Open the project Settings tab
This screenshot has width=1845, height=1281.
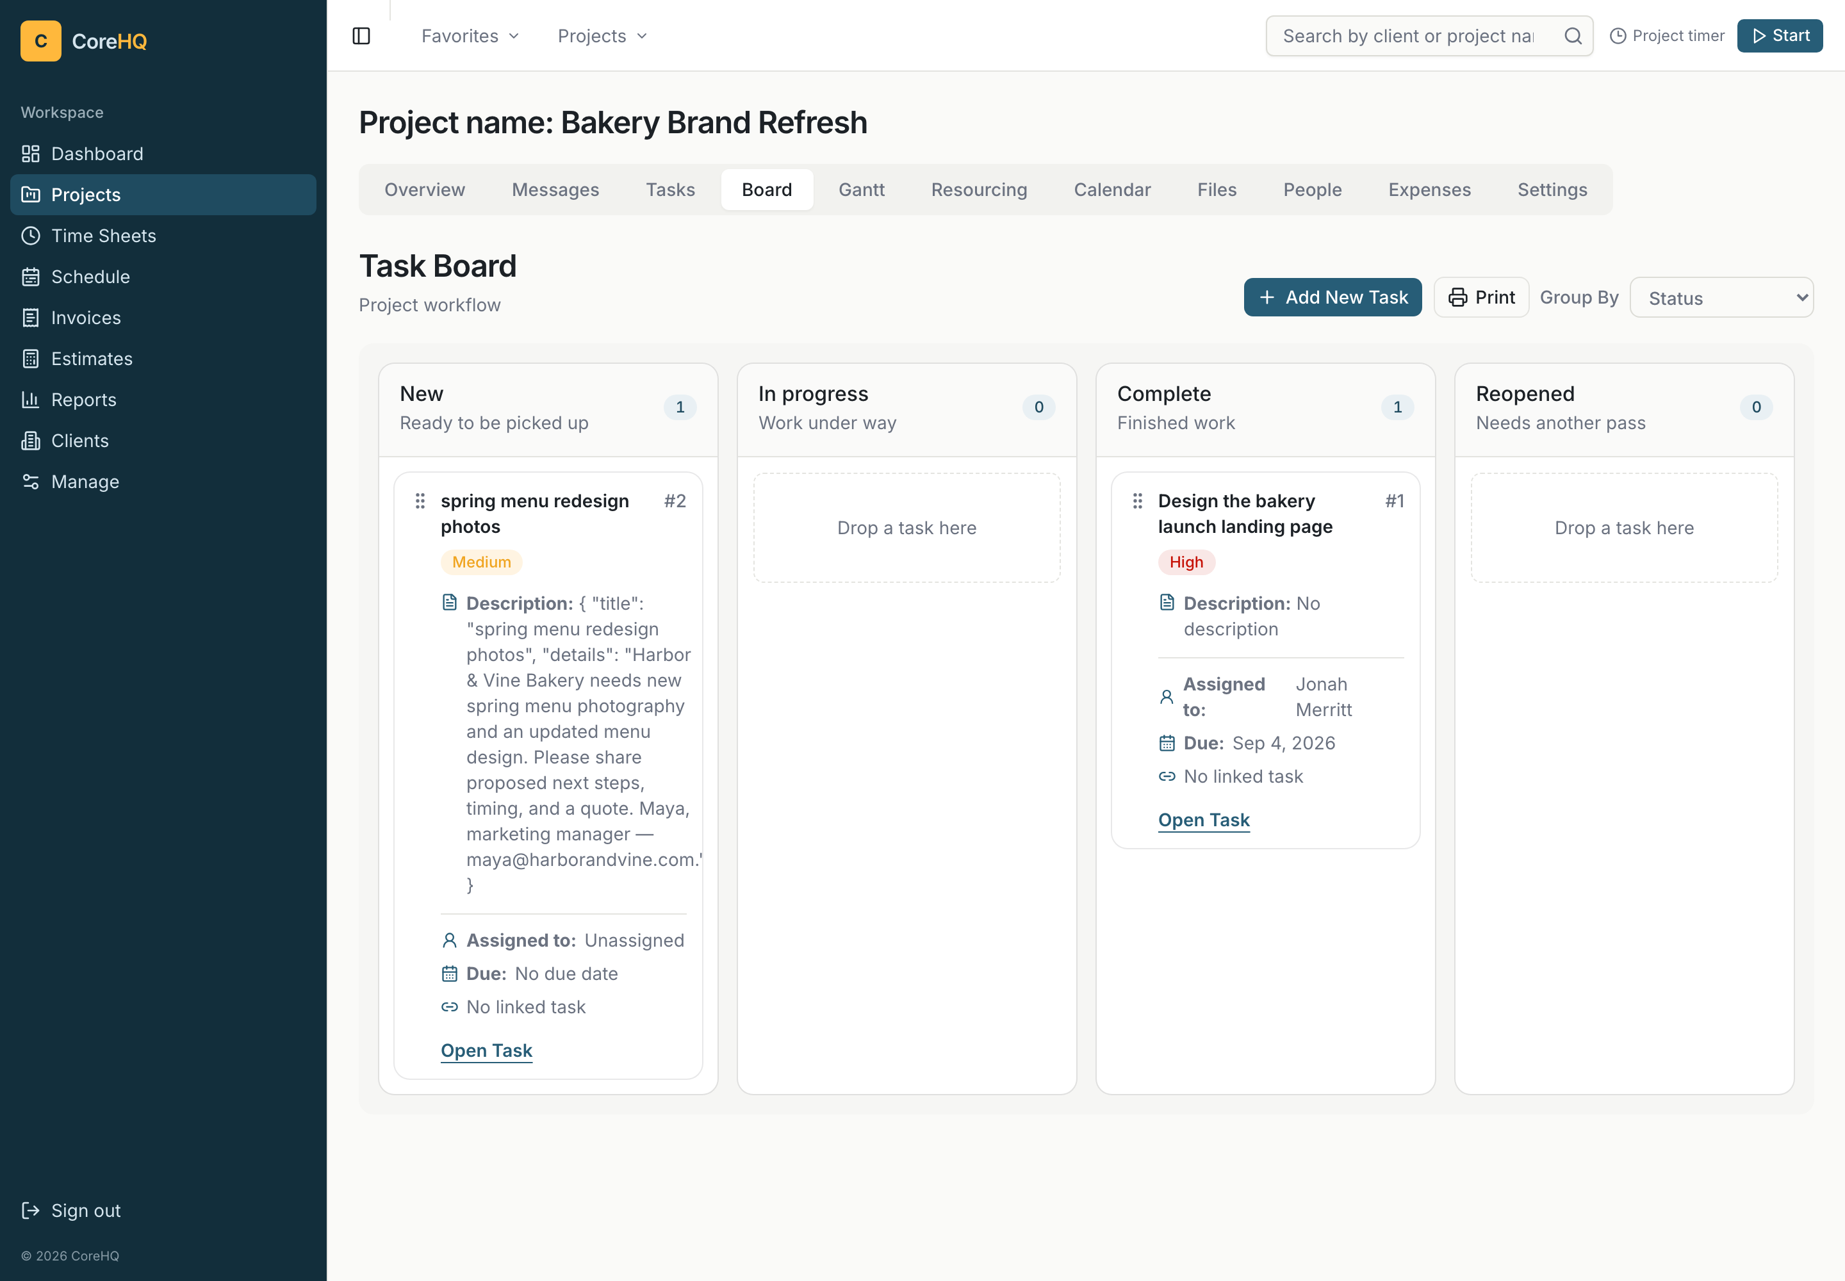1552,190
